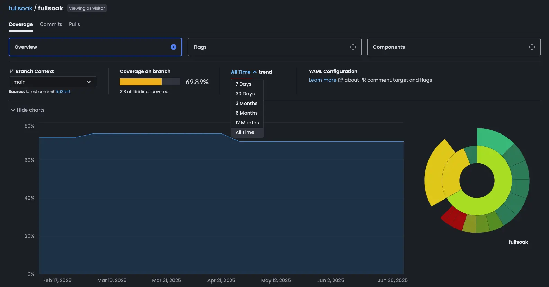Click the branch icon beside Branch Context
The height and width of the screenshot is (287, 549).
pyautogui.click(x=11, y=71)
